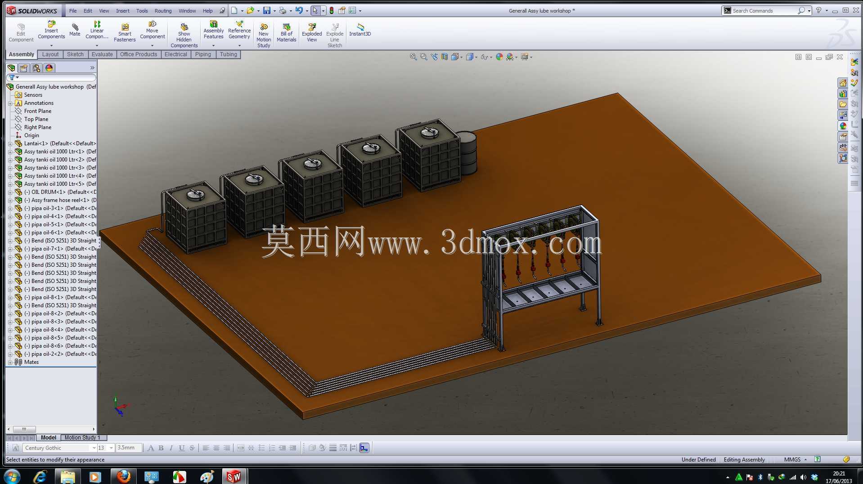The image size is (863, 484).
Task: Create a New Motion Study
Action: coord(264,36)
